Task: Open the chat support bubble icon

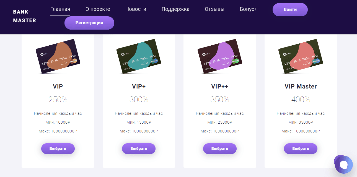Action: tap(343, 165)
